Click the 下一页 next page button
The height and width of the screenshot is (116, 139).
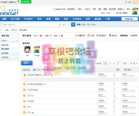coord(133,64)
